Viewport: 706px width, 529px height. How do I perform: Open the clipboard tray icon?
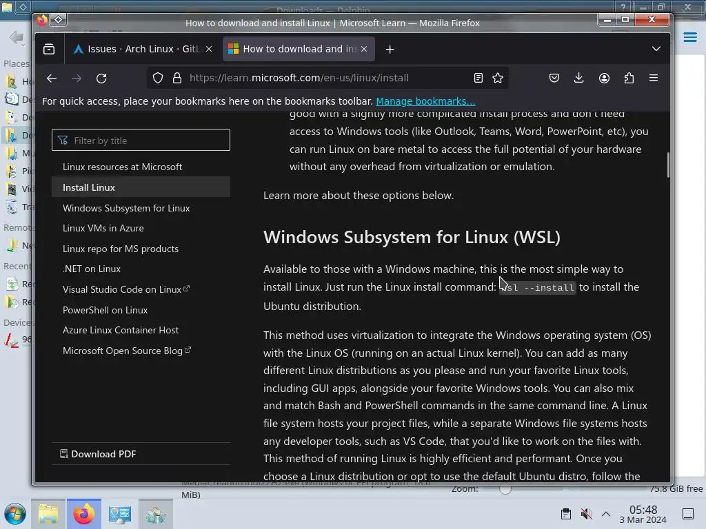coord(566,514)
